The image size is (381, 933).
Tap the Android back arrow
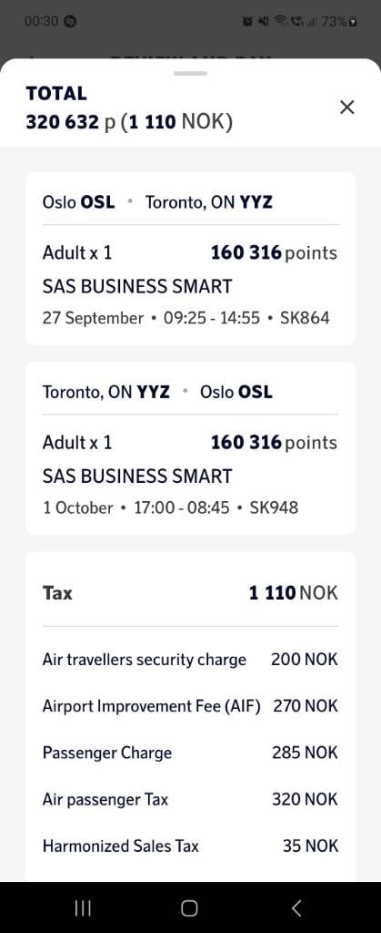pos(296,907)
